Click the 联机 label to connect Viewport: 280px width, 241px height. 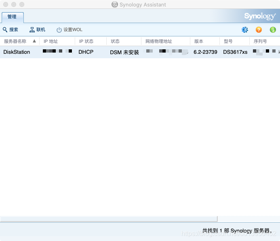(x=41, y=30)
